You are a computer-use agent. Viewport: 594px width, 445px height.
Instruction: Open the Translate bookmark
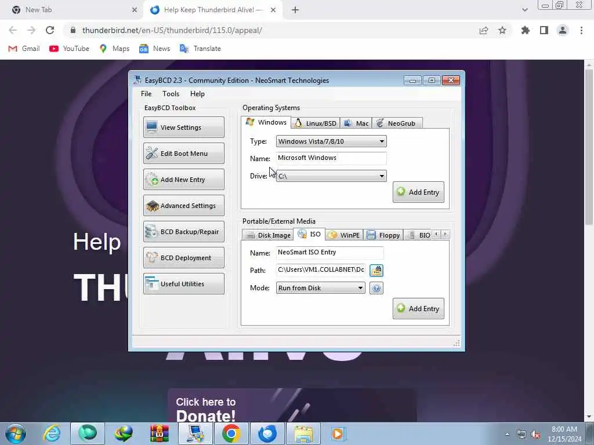[x=200, y=49]
